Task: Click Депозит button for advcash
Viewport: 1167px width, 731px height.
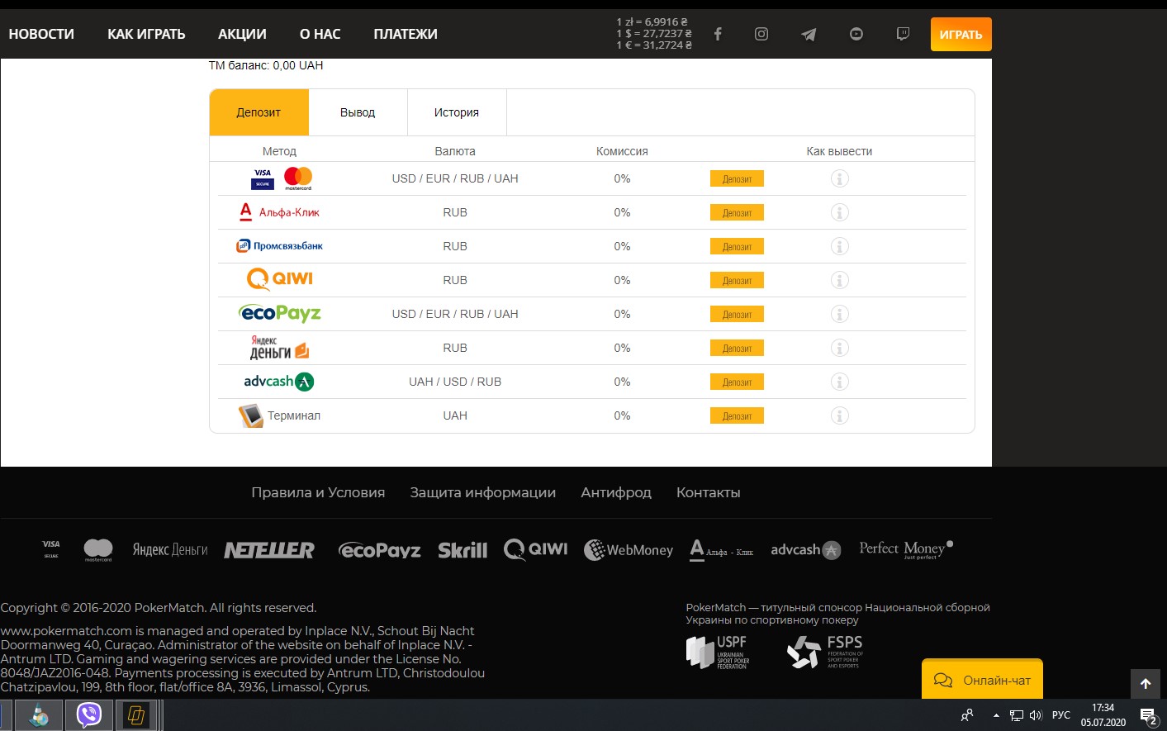Action: pyautogui.click(x=737, y=382)
